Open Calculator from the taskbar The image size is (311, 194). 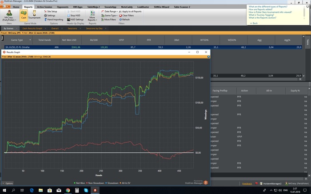pos(77,190)
